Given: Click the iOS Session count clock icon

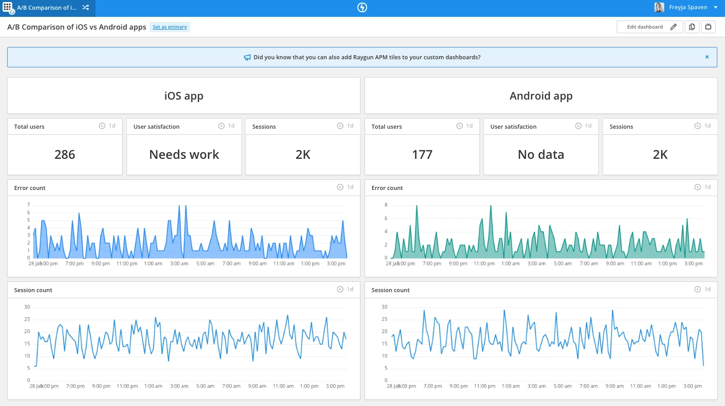Looking at the screenshot, I should (340, 290).
